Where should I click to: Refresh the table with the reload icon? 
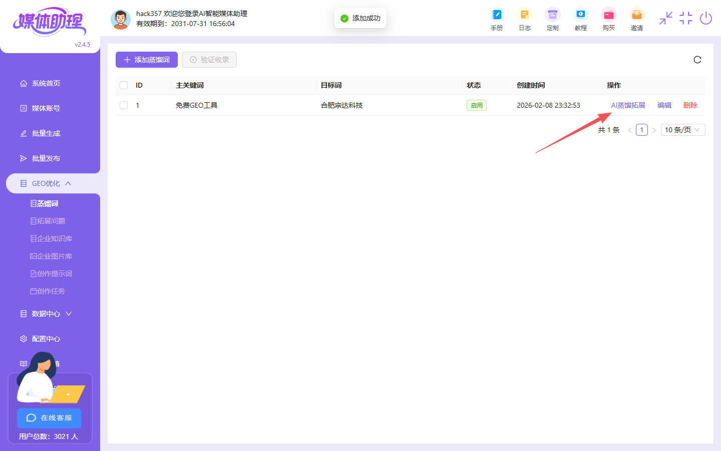click(697, 60)
